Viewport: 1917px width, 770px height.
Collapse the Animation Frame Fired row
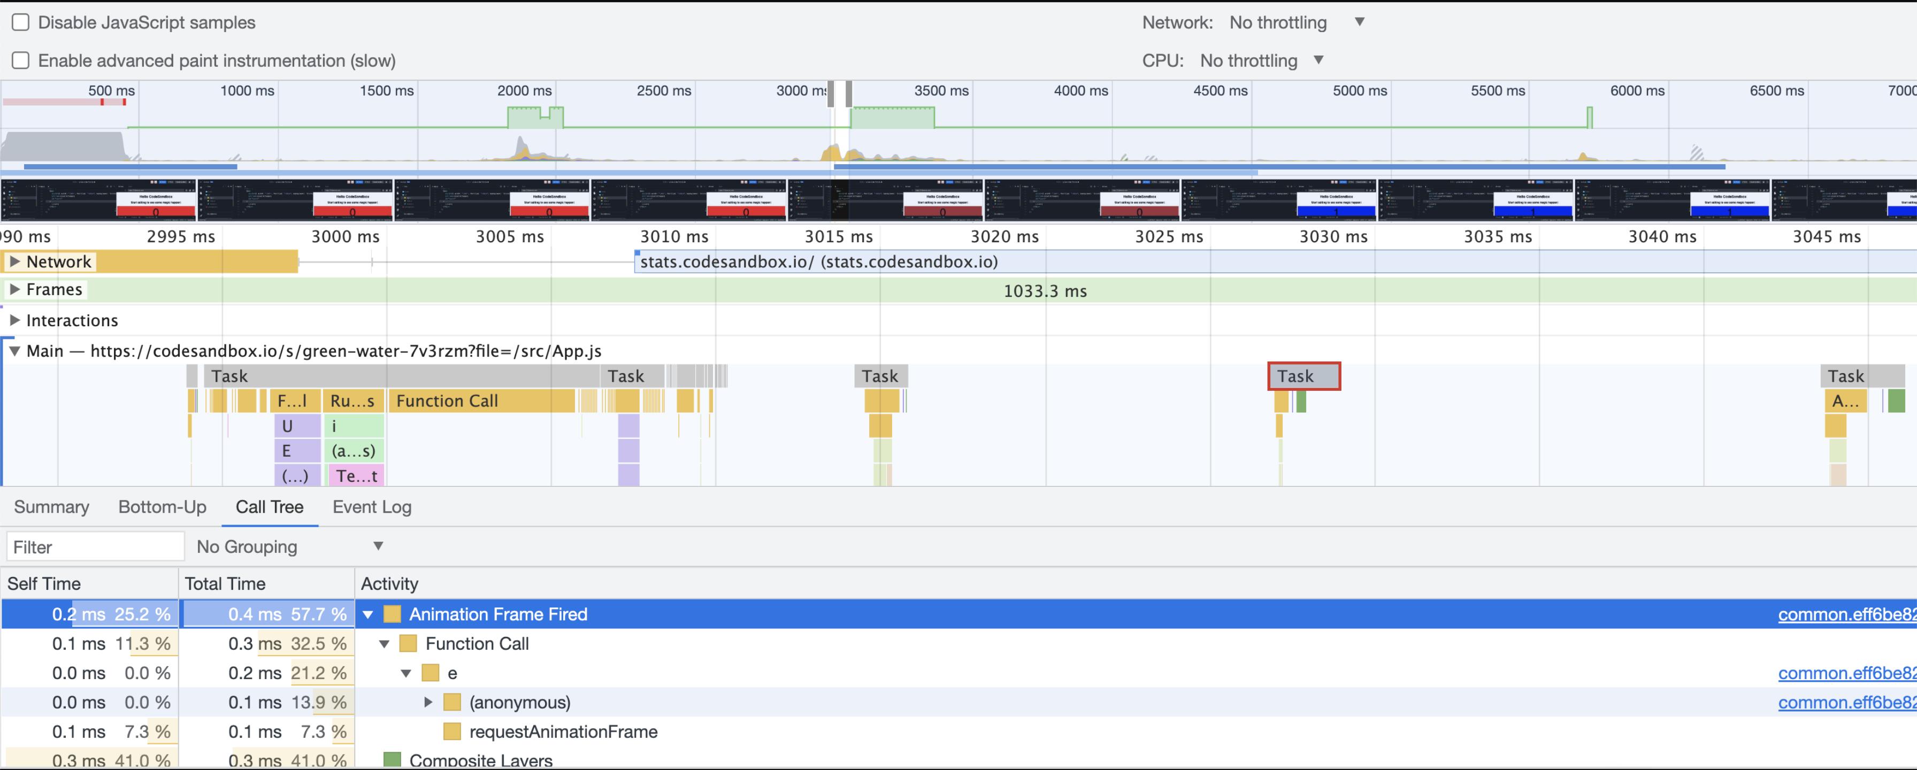click(367, 614)
